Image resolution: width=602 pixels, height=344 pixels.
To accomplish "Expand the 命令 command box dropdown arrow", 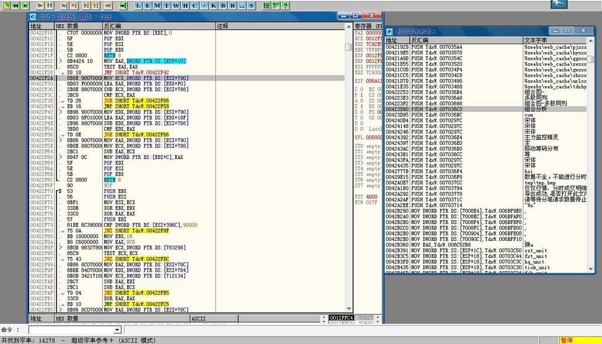I will (117, 330).
